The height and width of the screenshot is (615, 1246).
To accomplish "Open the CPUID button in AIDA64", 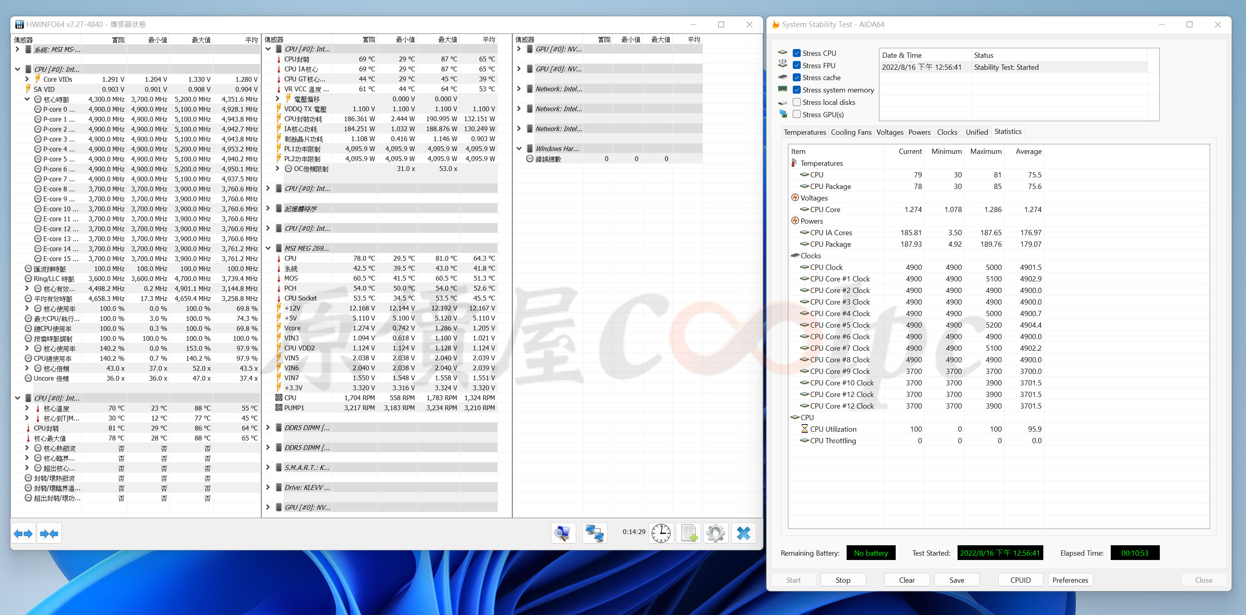I will click(x=1020, y=580).
